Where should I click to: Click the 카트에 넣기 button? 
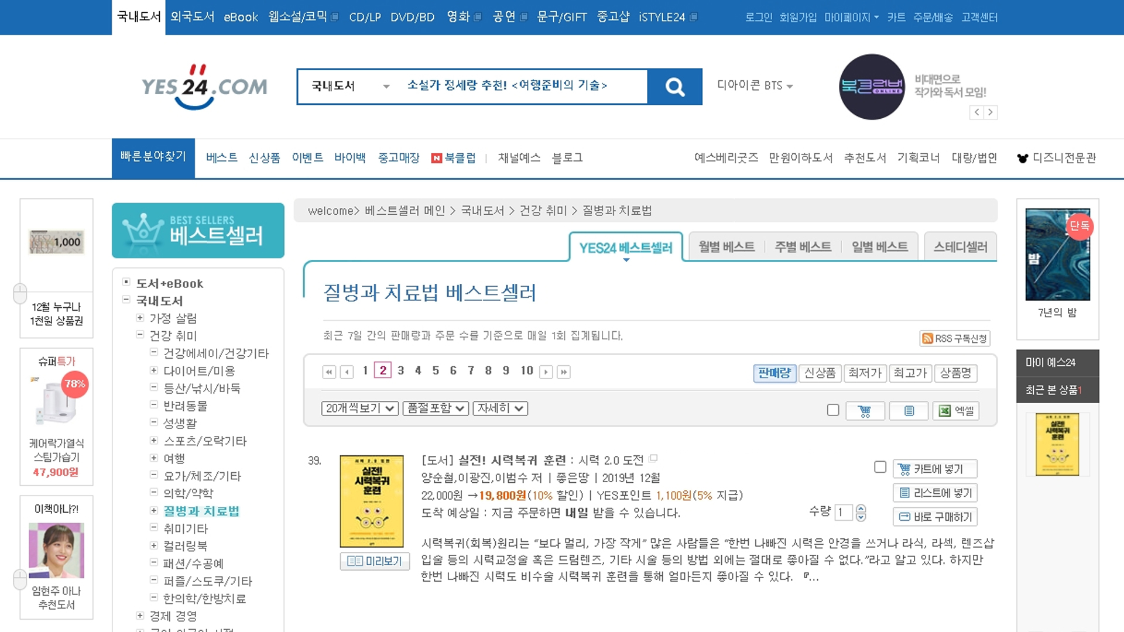[935, 469]
